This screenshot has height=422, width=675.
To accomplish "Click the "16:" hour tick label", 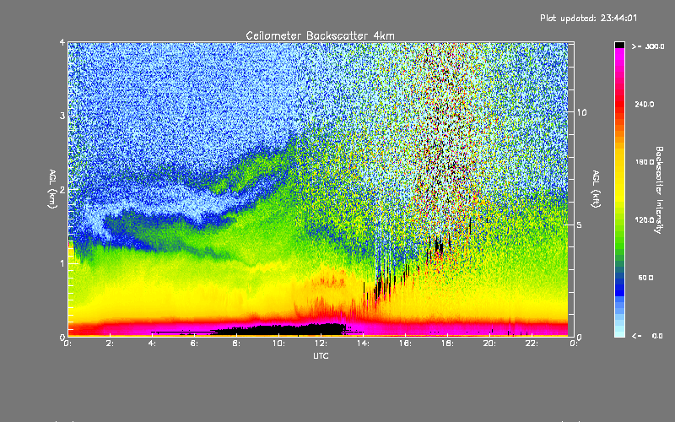I will click(406, 344).
